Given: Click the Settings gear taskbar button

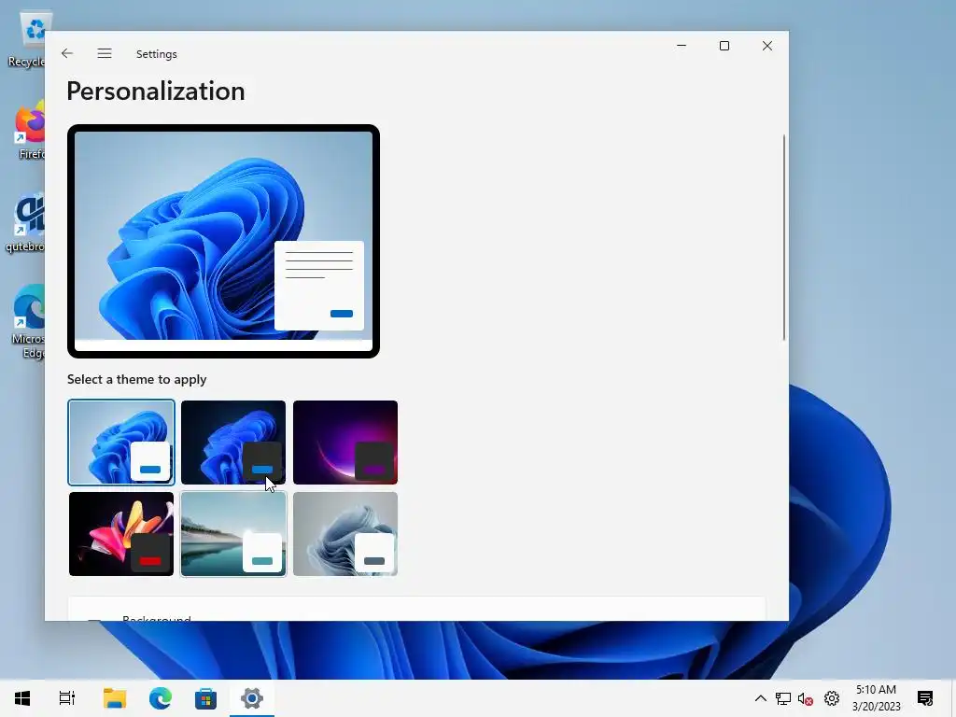Looking at the screenshot, I should coord(252,698).
